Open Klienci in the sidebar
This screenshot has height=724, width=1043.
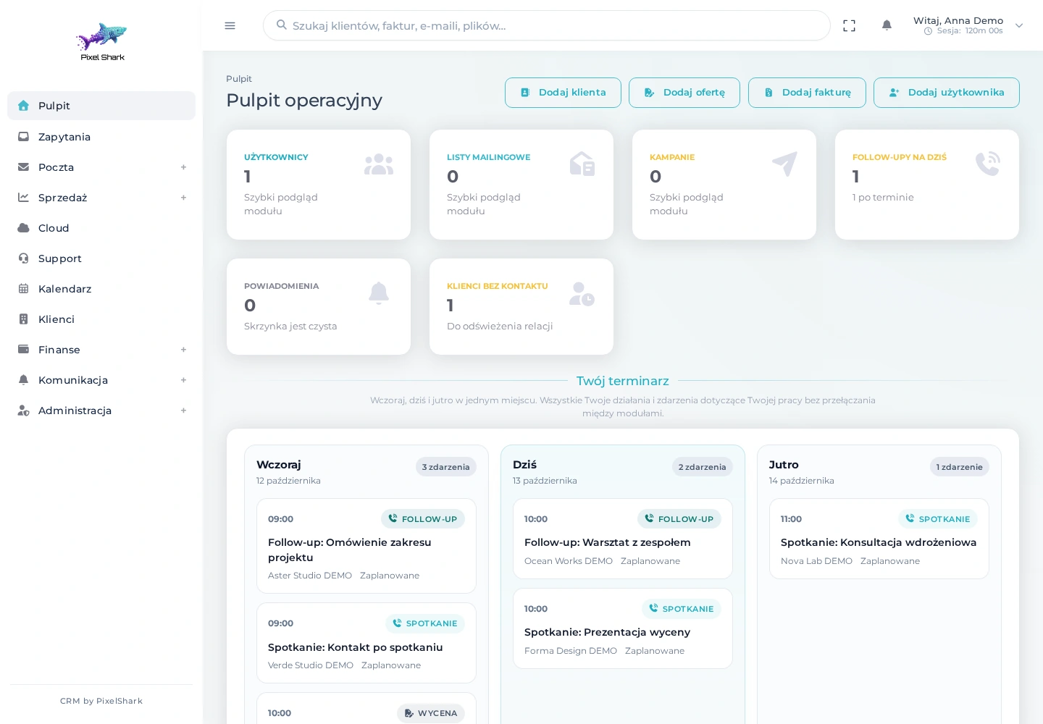coord(101,319)
